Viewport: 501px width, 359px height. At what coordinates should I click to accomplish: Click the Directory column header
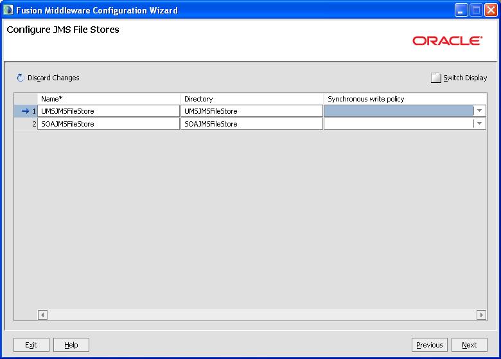252,99
